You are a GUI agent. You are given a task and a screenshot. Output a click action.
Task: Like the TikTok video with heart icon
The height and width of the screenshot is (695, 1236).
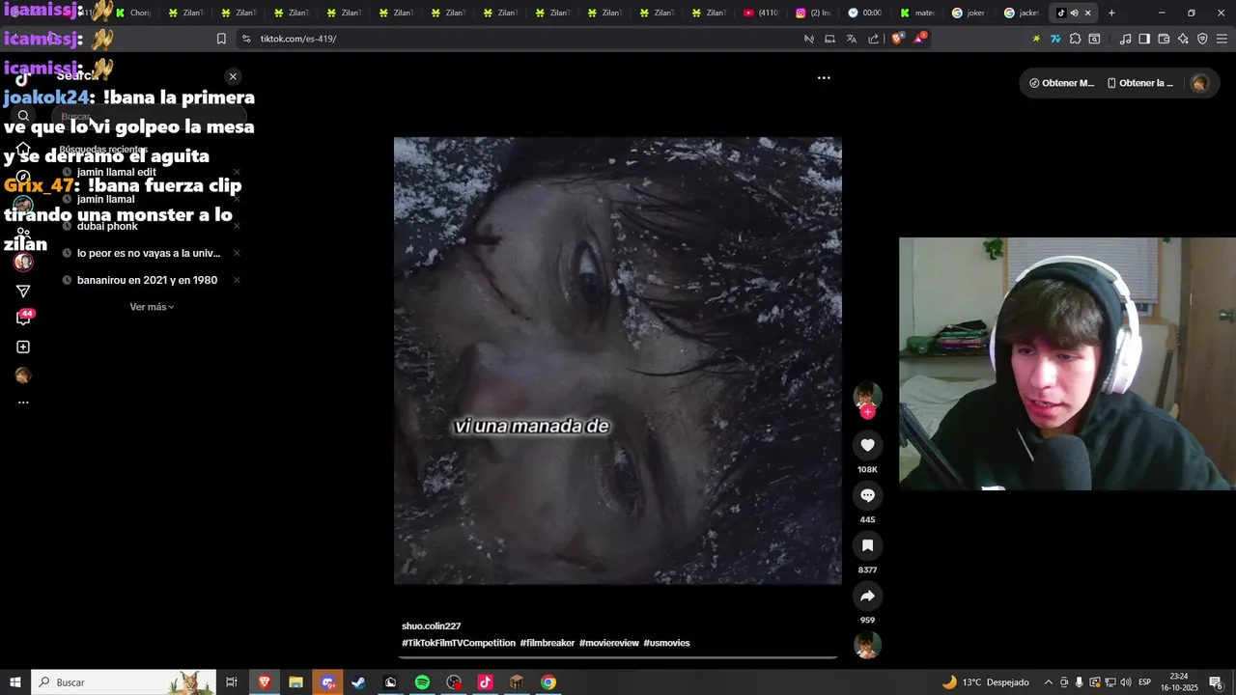[867, 445]
